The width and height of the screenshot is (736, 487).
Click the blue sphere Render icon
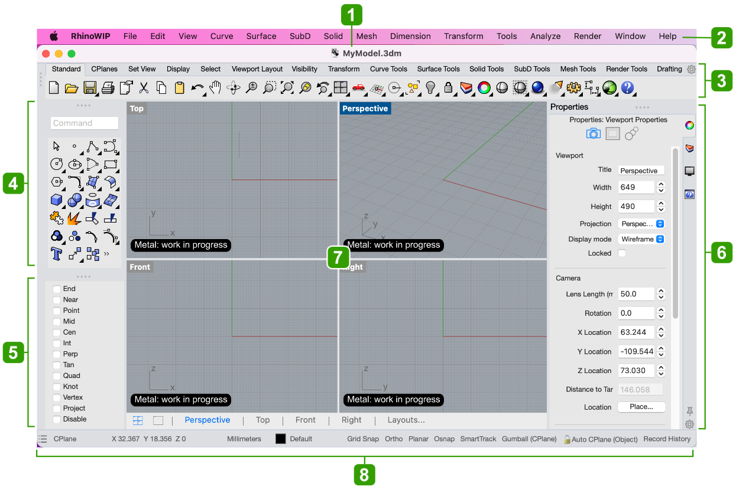[537, 88]
